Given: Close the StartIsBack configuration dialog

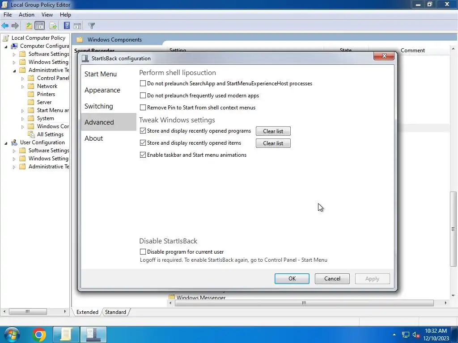Looking at the screenshot, I should click(x=384, y=56).
